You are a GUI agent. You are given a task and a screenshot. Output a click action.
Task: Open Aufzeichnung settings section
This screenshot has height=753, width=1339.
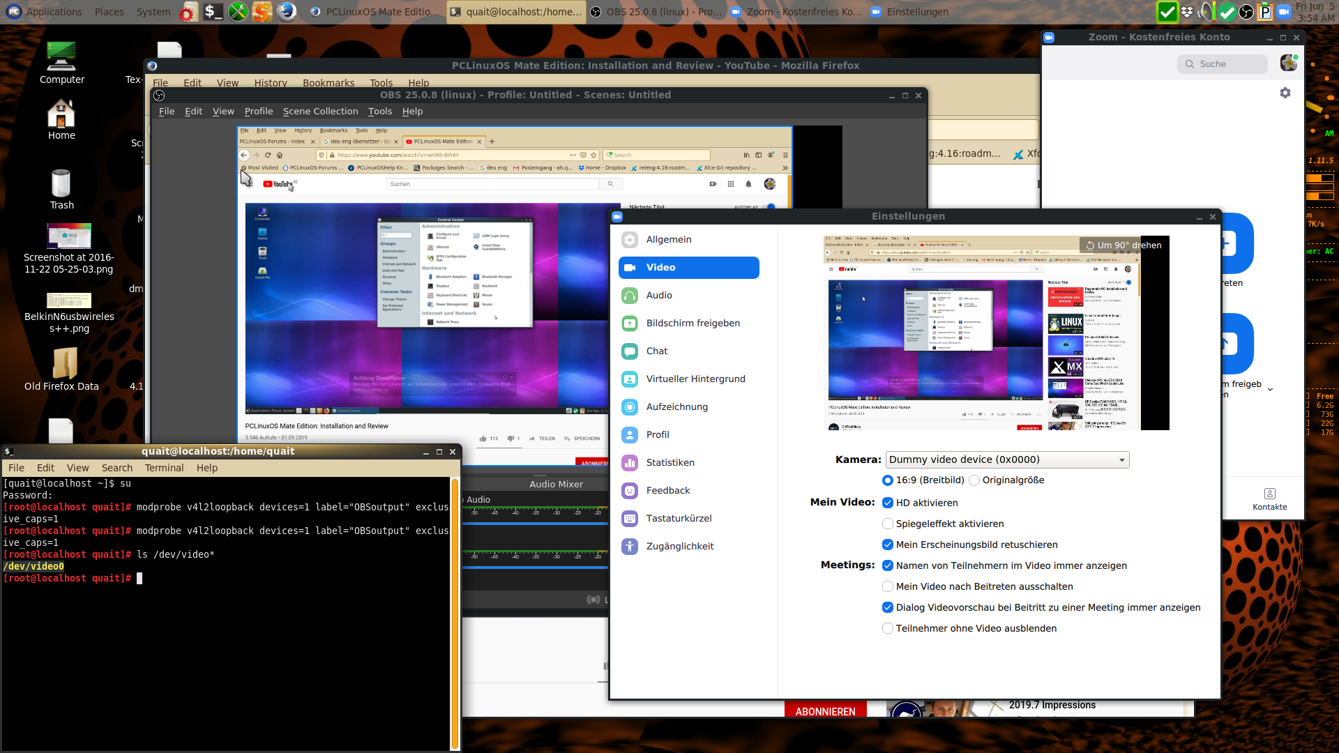point(676,406)
